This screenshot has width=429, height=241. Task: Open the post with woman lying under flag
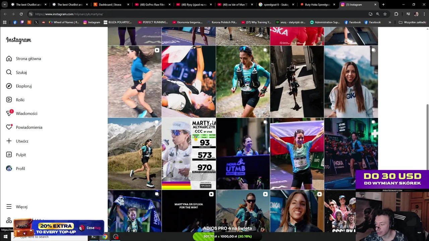189,82
